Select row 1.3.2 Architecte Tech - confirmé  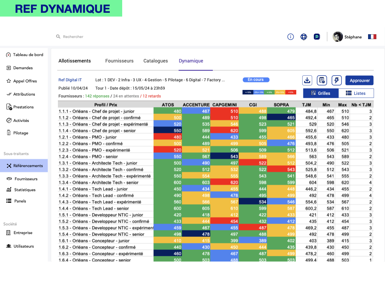point(215,170)
